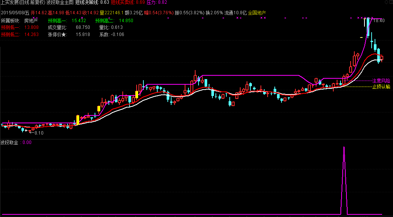The width and height of the screenshot is (393, 217).
Task: Select the low price 低14.43
Action: (x=73, y=13)
